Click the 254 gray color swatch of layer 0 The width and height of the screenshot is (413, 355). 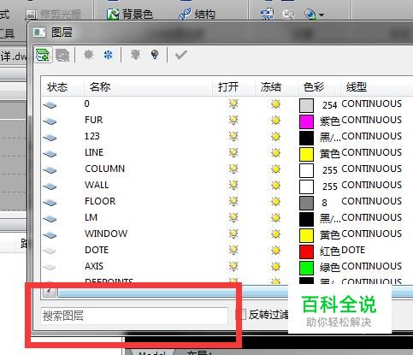(x=306, y=105)
